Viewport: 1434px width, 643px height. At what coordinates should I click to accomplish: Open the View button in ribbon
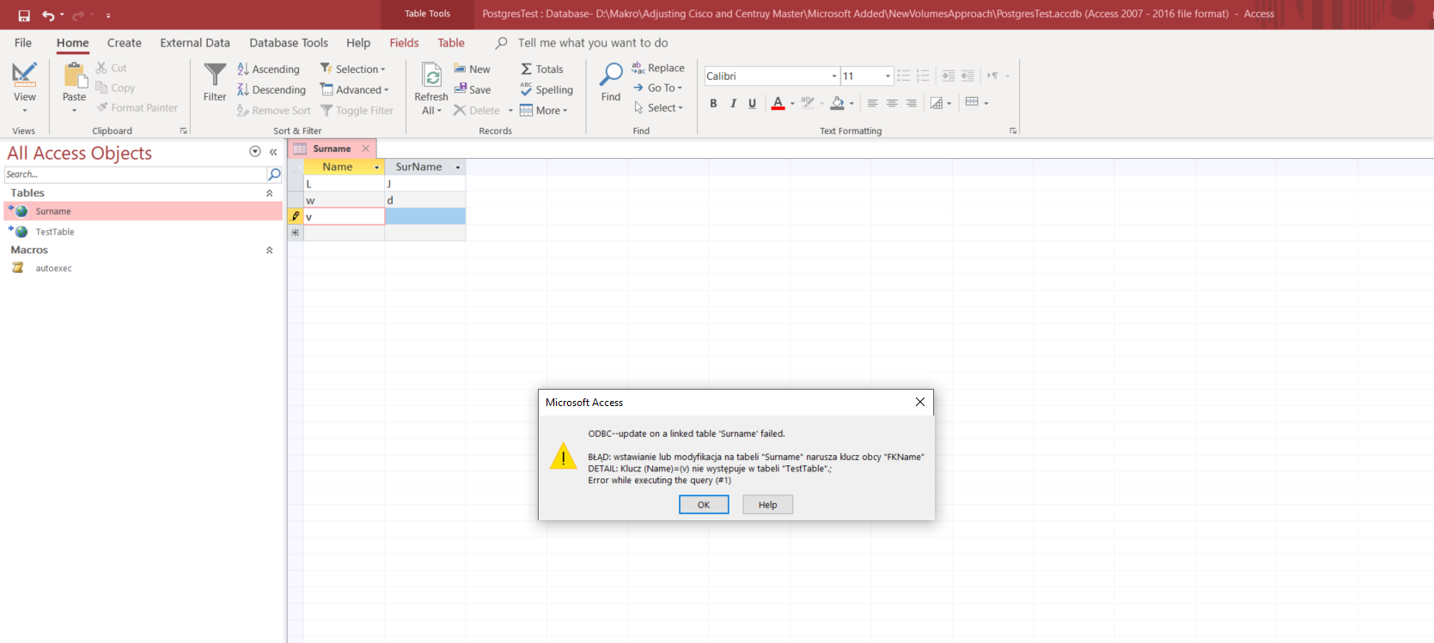click(25, 88)
